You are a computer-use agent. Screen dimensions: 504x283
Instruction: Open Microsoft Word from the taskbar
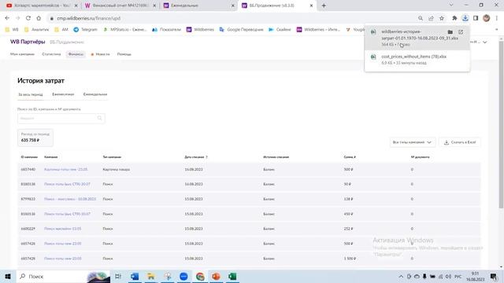[135, 276]
